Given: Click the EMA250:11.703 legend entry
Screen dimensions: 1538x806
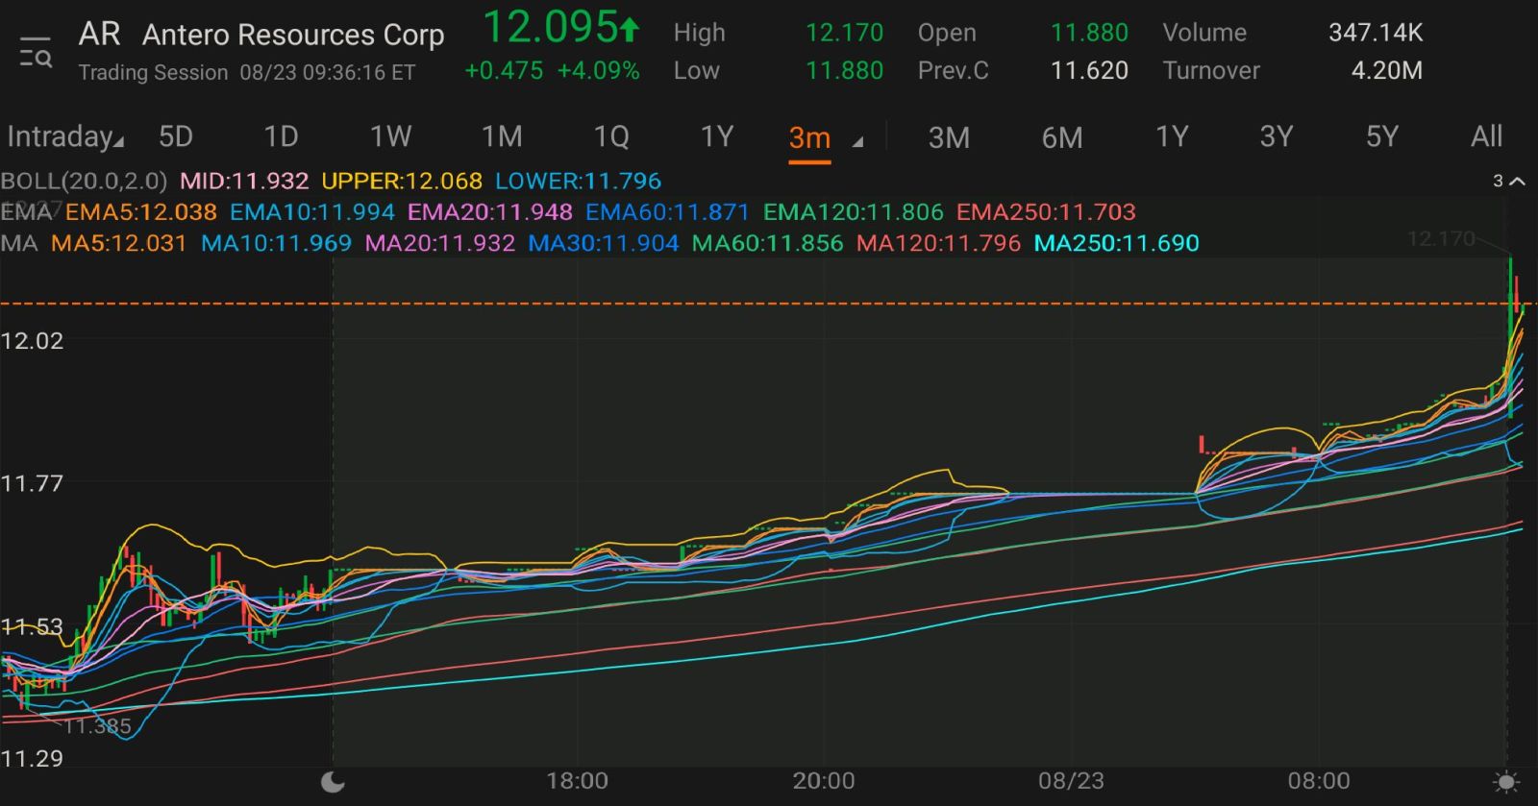Looking at the screenshot, I should pyautogui.click(x=1046, y=211).
